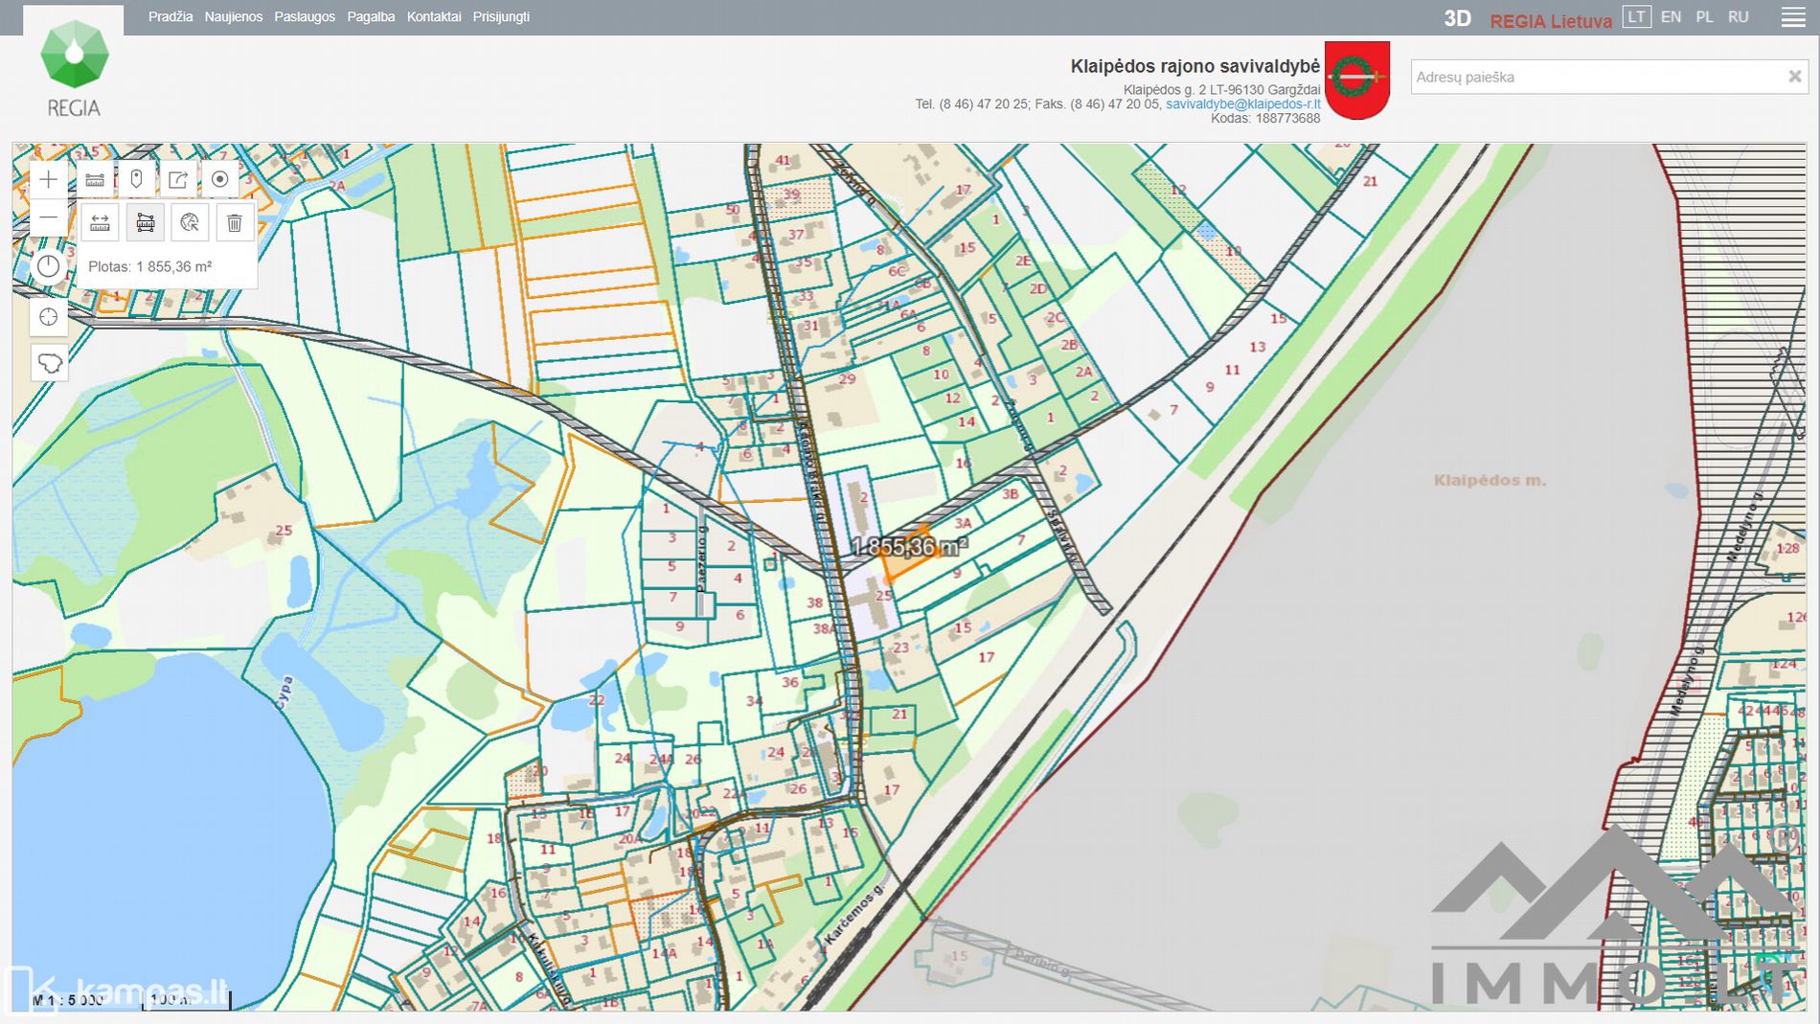1820x1024 pixels.
Task: Open the Naujienos menu item
Action: 233,17
